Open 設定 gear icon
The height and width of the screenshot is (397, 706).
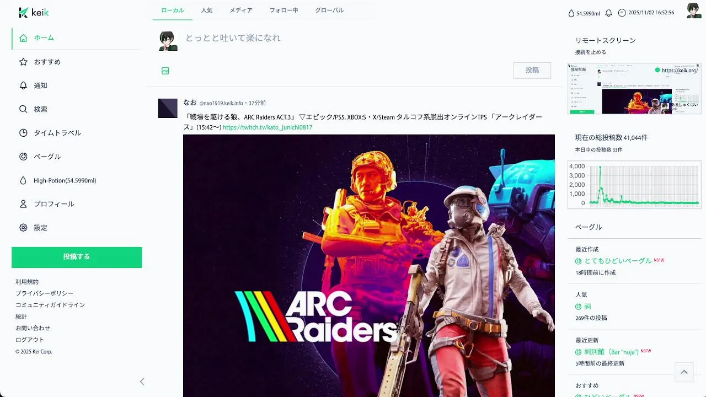23,228
